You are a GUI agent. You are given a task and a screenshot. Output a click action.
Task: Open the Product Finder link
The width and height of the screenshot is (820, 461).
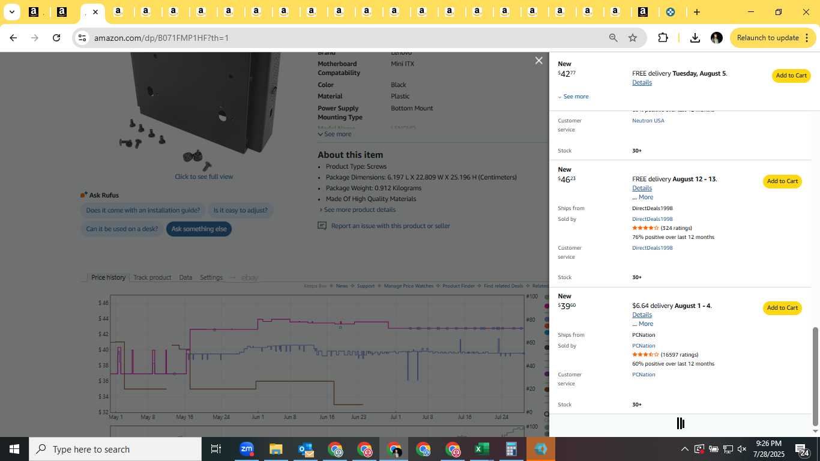coord(459,286)
